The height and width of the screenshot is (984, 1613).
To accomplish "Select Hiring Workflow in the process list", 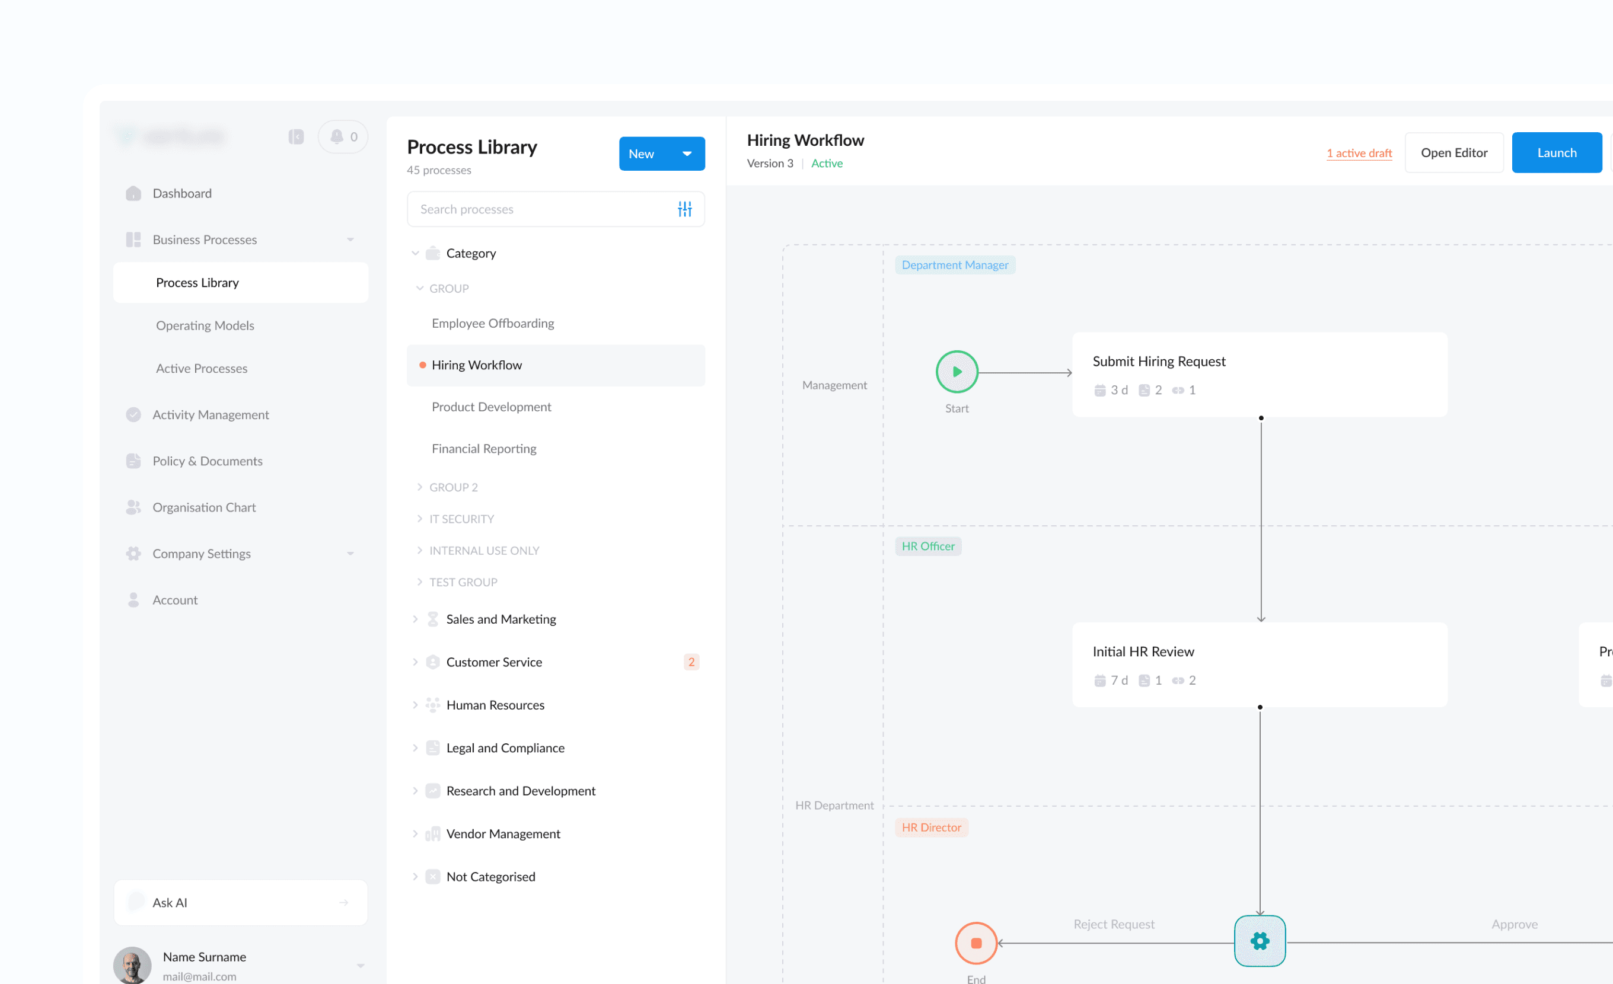I will click(556, 366).
